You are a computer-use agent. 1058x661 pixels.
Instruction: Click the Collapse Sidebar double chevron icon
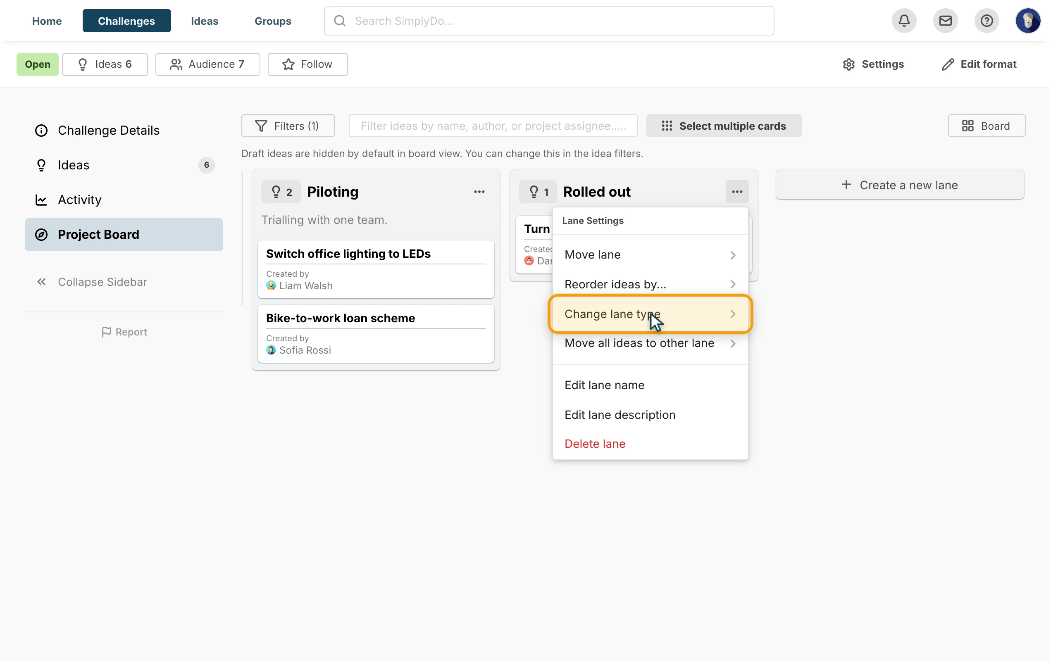[x=41, y=282]
